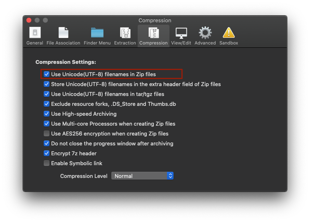Screen dimensions: 310x222
Task: Disable Unicode filenames in Zip files
Action: [x=47, y=74]
